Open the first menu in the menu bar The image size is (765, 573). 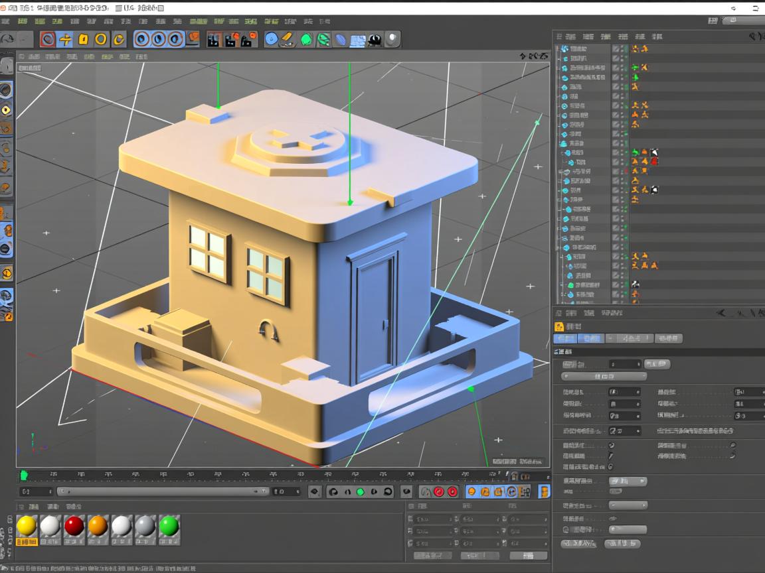[x=5, y=21]
